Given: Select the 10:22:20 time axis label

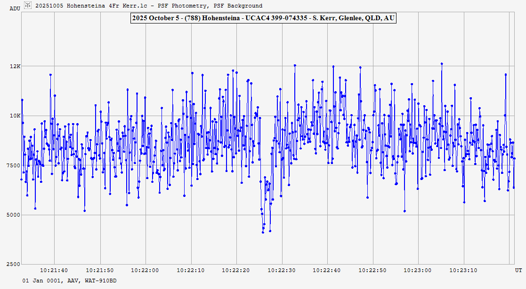Looking at the screenshot, I should tap(236, 270).
